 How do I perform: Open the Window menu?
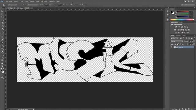[x=52, y=2]
